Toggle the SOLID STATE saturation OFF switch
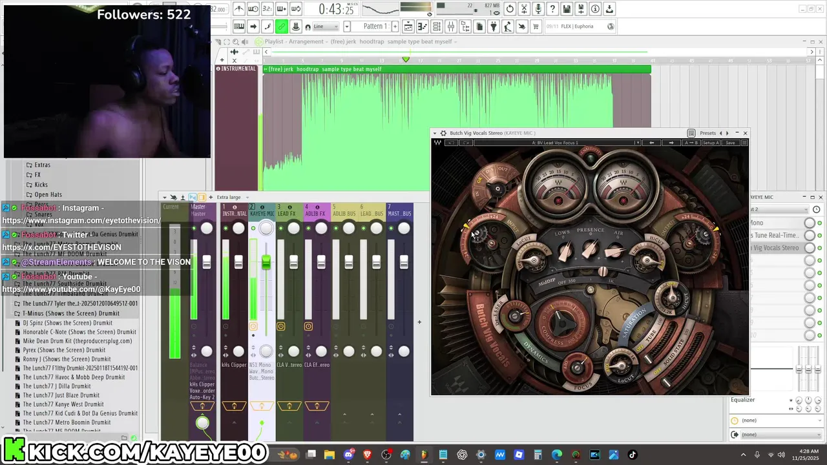 [x=658, y=372]
